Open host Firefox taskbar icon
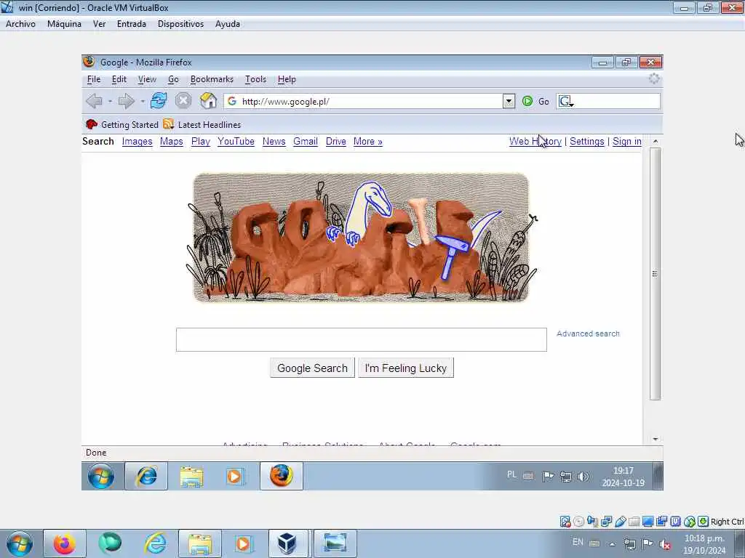Viewport: 745px width, 558px height. click(65, 543)
